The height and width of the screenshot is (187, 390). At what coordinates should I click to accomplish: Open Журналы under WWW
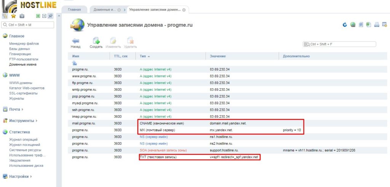coord(17,98)
